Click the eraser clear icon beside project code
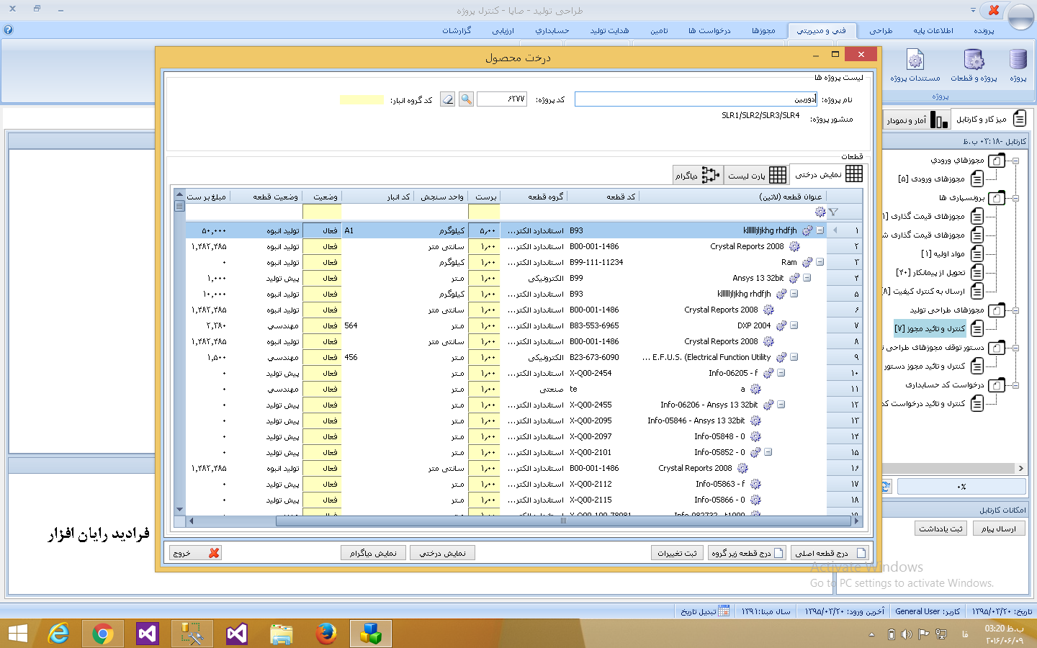The height and width of the screenshot is (648, 1037). click(x=448, y=99)
